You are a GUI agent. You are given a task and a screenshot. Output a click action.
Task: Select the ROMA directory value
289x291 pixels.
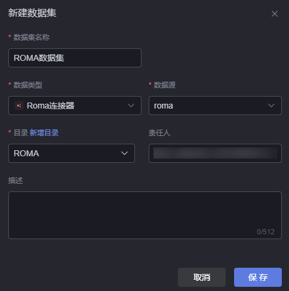[x=26, y=153]
